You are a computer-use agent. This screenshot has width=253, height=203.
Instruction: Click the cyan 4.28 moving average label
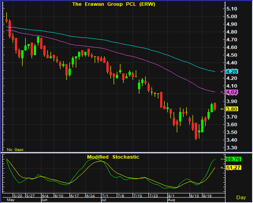tap(232, 72)
